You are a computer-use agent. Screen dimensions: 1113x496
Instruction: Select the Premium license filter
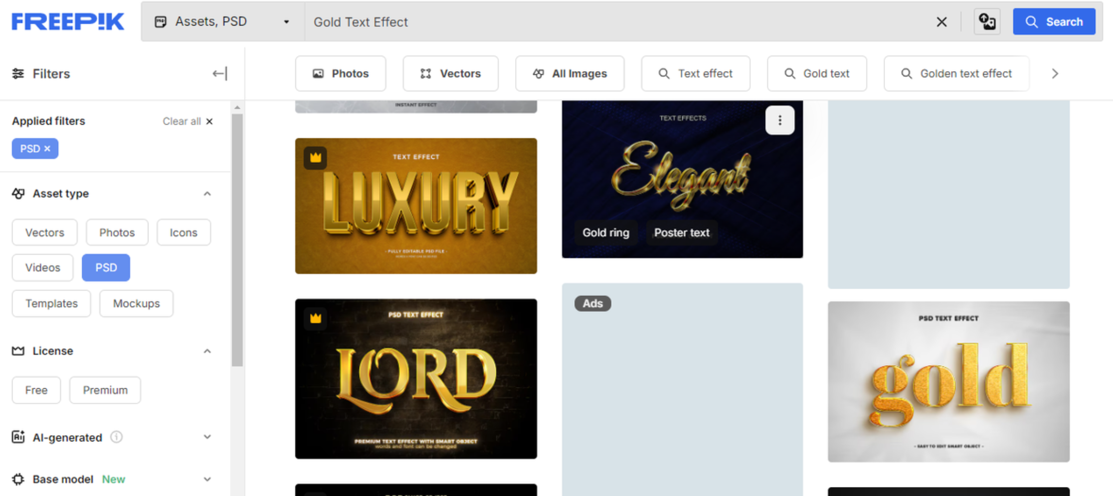[x=105, y=390]
